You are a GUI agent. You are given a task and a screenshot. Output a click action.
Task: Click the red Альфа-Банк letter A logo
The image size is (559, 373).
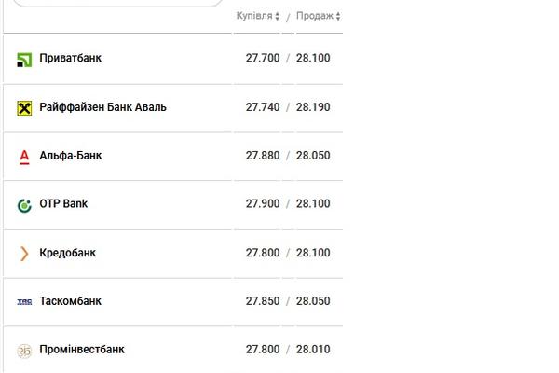[24, 157]
